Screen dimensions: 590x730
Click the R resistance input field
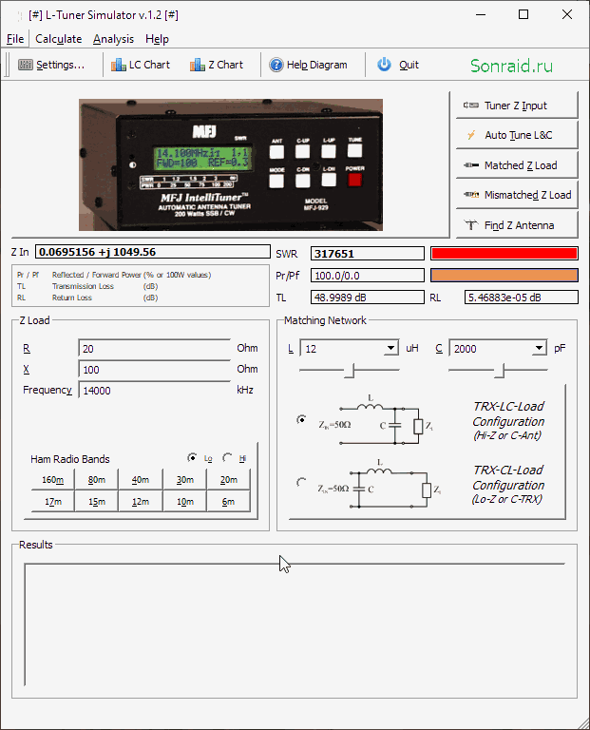coord(155,349)
